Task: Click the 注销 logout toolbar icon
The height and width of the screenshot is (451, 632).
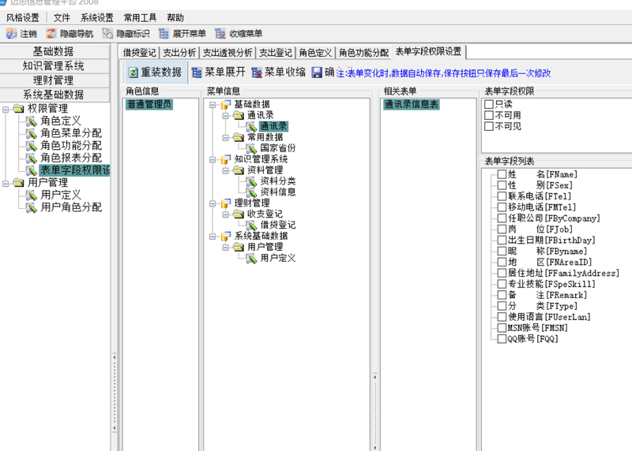Action: tap(11, 34)
